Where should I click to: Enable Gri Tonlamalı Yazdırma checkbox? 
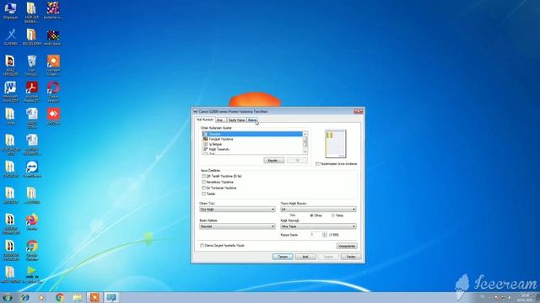pos(204,188)
